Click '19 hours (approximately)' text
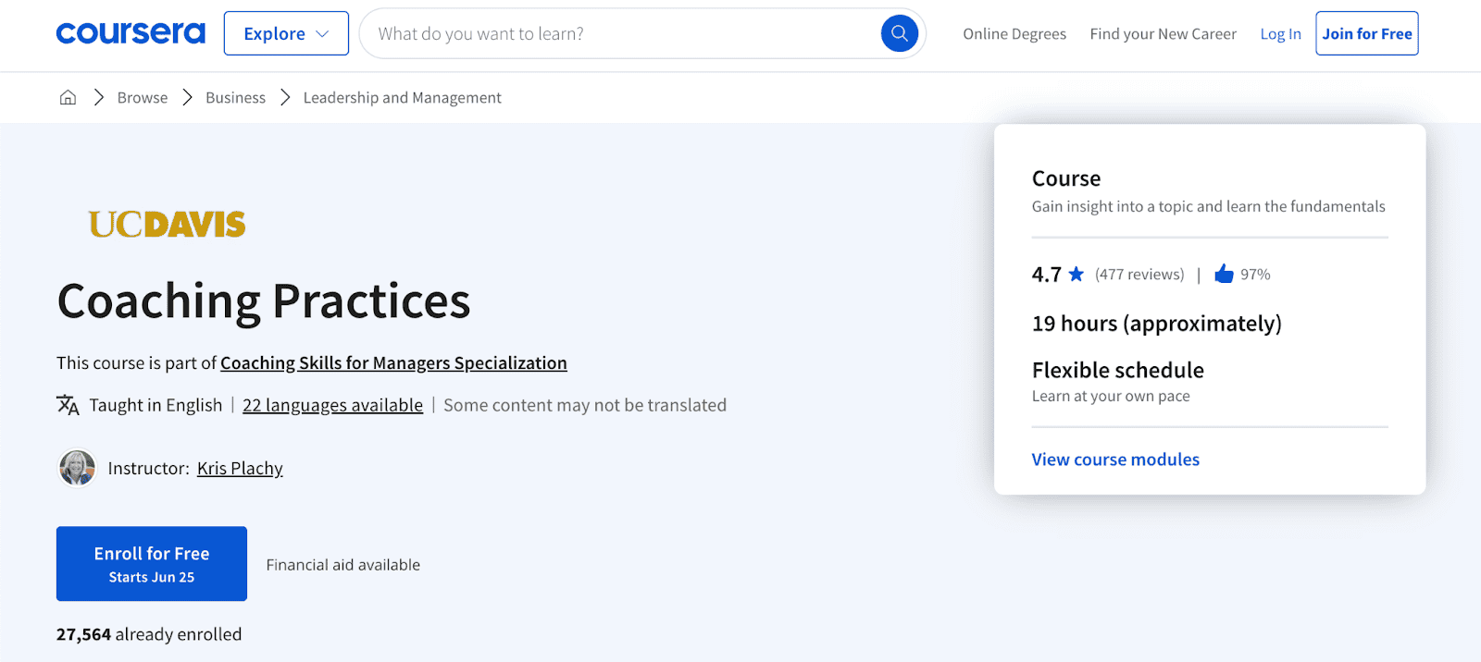 click(x=1157, y=324)
